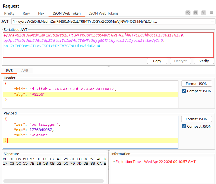
Task: Click the splitter handle between Signature and Information
Action: pyautogui.click(x=108, y=168)
